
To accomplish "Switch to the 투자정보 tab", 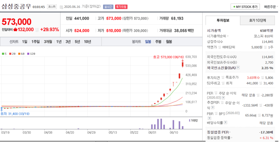I will (223, 20).
